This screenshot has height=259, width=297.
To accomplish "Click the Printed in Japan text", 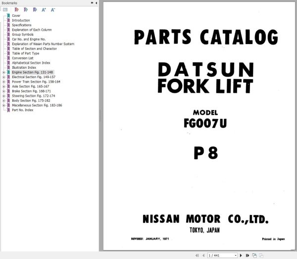I will pyautogui.click(x=273, y=239).
